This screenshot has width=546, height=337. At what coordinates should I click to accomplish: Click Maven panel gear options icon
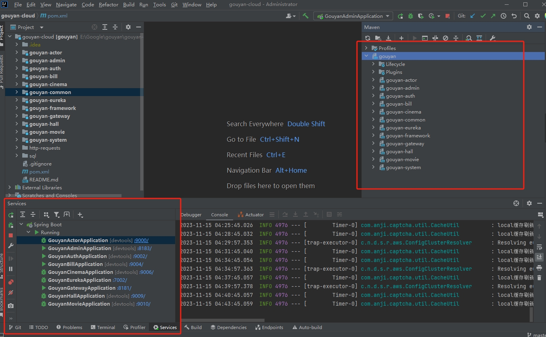click(529, 27)
